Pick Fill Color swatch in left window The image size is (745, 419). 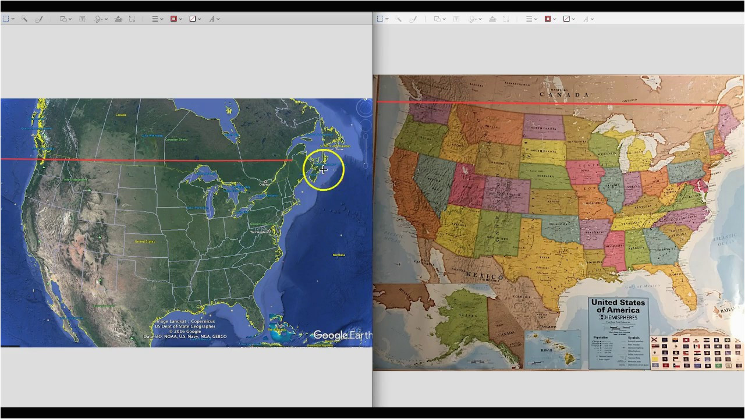tap(193, 19)
